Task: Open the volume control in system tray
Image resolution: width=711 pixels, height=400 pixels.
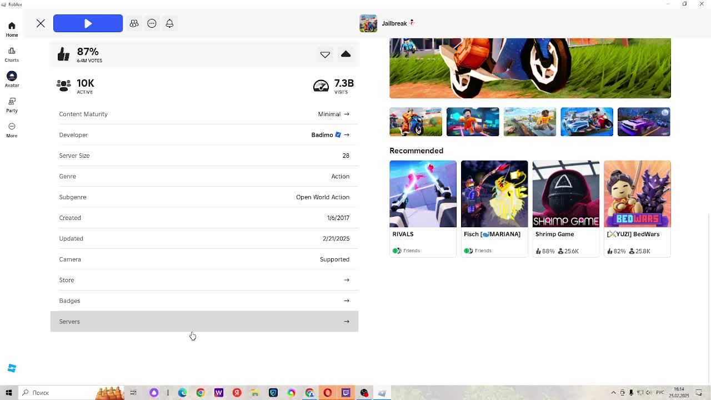Action: point(649,393)
